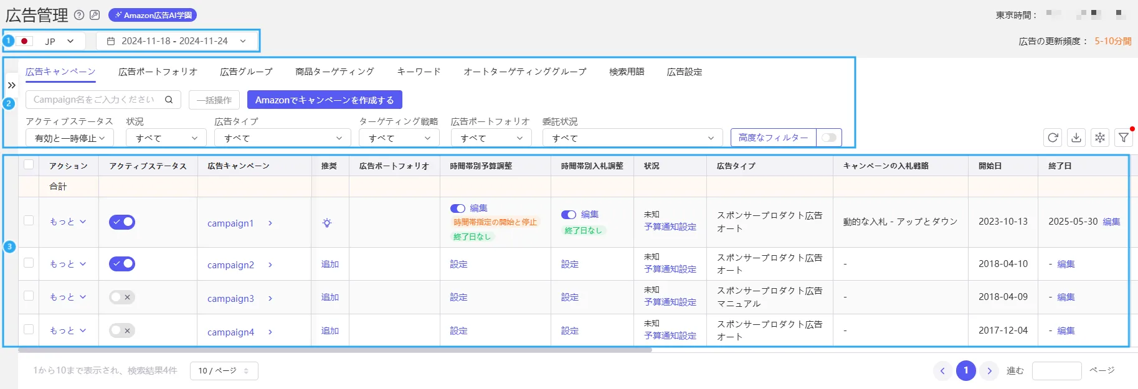Open the help question mark icon beside 広告管理

[79, 15]
